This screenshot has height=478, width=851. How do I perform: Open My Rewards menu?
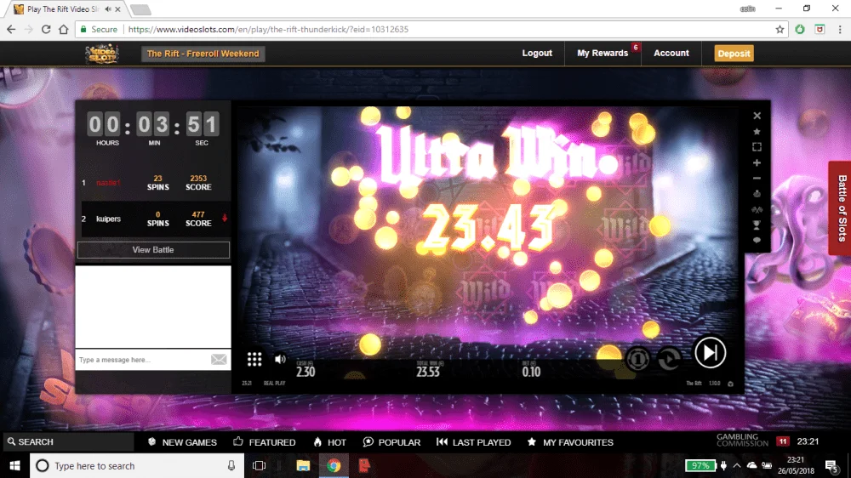pyautogui.click(x=603, y=53)
